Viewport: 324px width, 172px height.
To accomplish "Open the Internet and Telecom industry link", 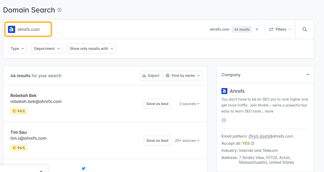I will [258, 150].
